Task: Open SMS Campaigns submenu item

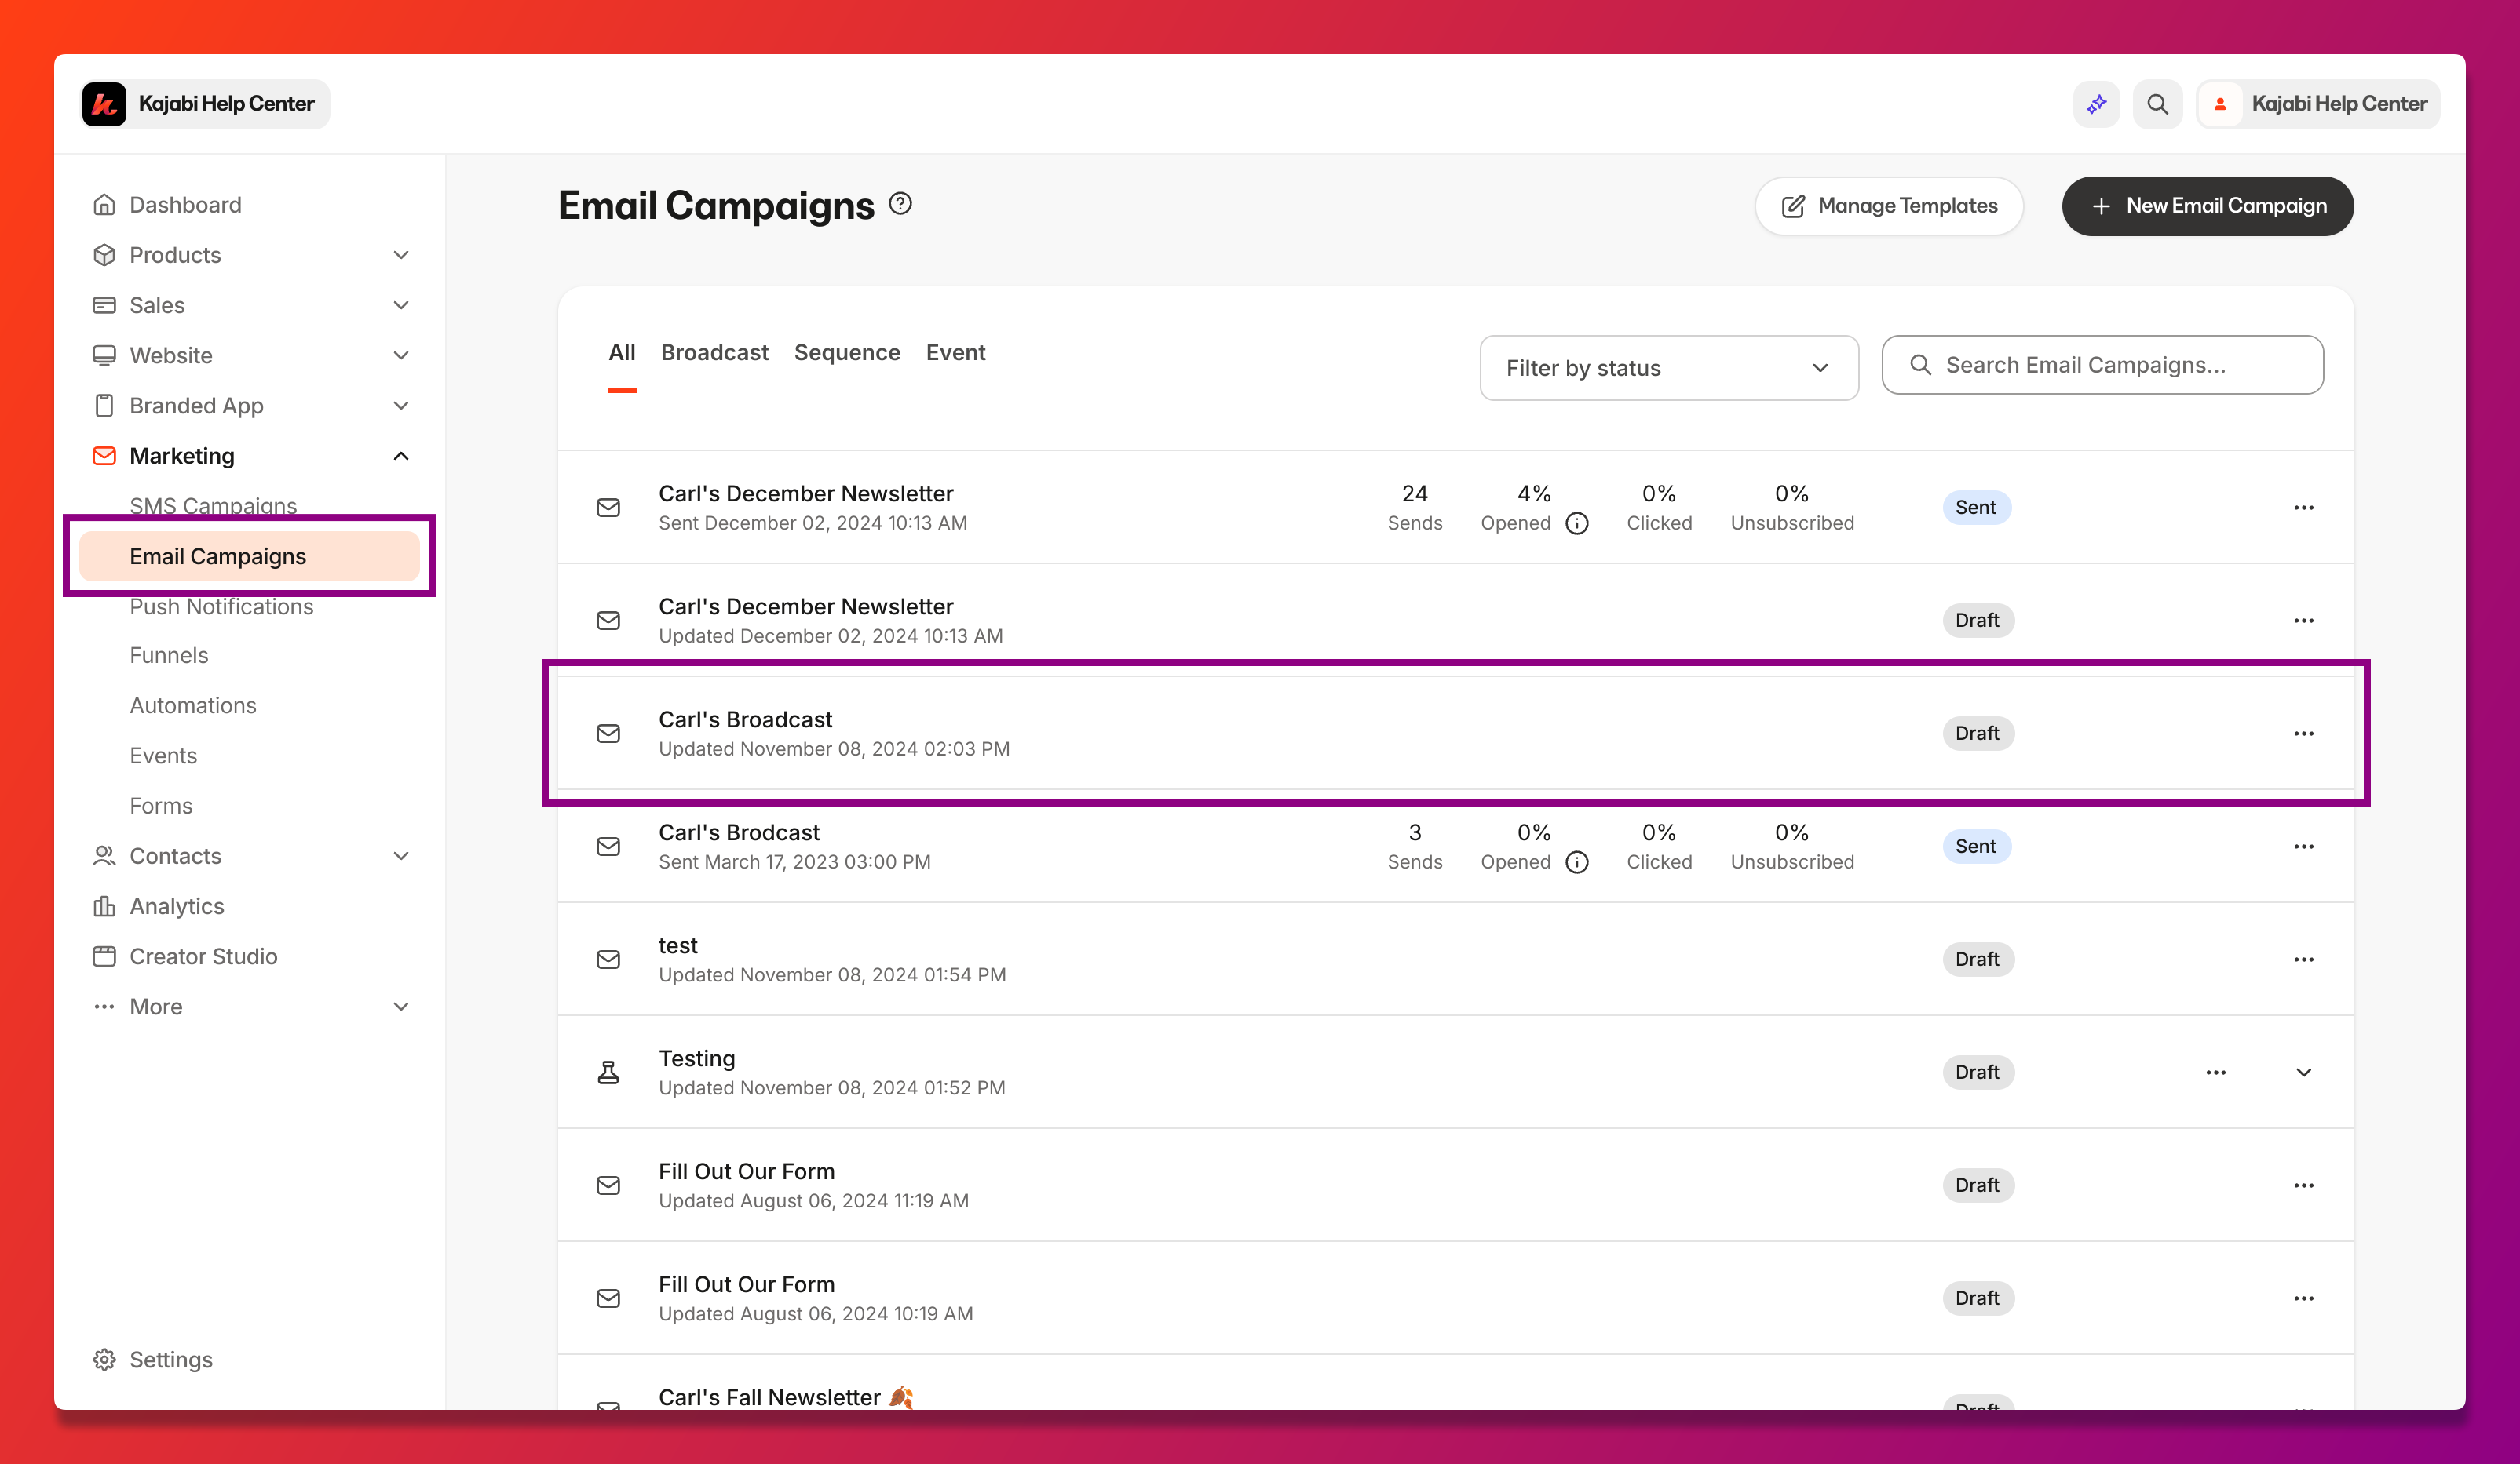Action: click(x=213, y=506)
